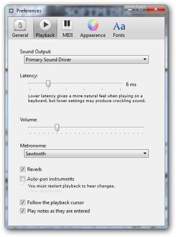The height and width of the screenshot is (237, 176).
Task: Open the Metronome Sawtooth dropdown
Action: tap(86, 154)
